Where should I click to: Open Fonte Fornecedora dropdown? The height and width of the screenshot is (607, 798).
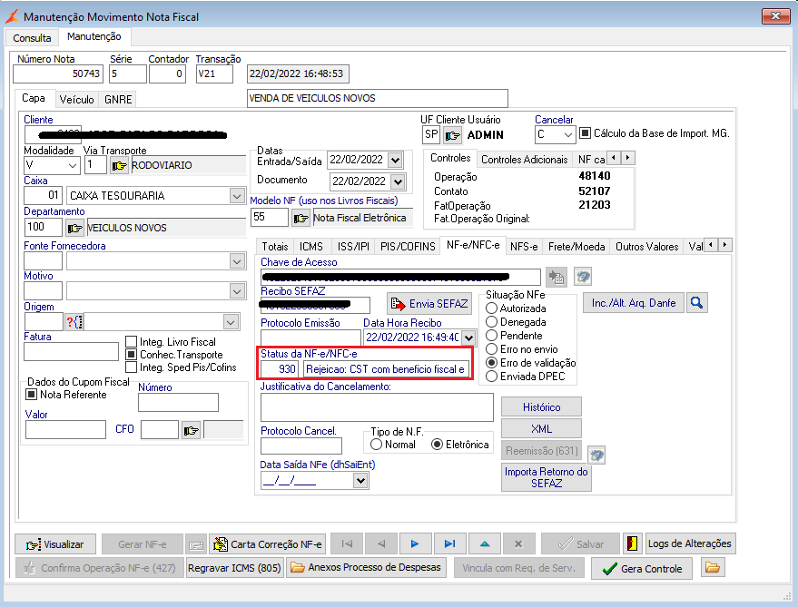tap(237, 261)
